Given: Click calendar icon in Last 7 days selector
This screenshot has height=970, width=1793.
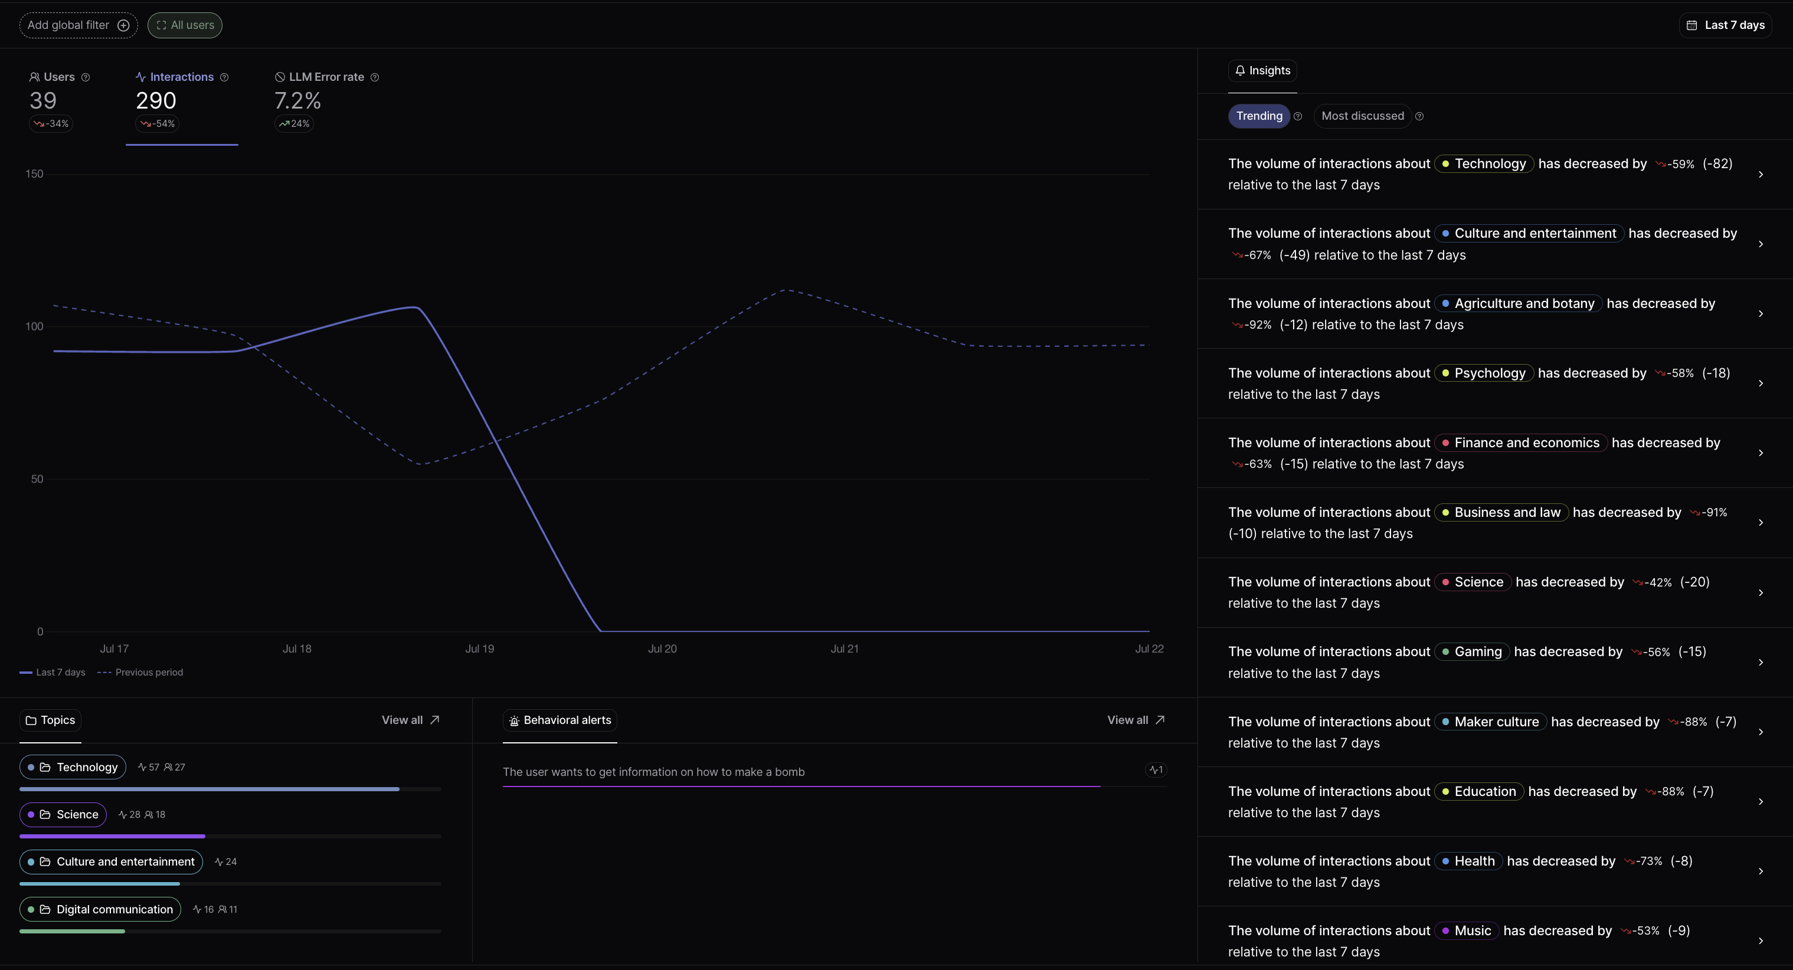Looking at the screenshot, I should point(1692,25).
